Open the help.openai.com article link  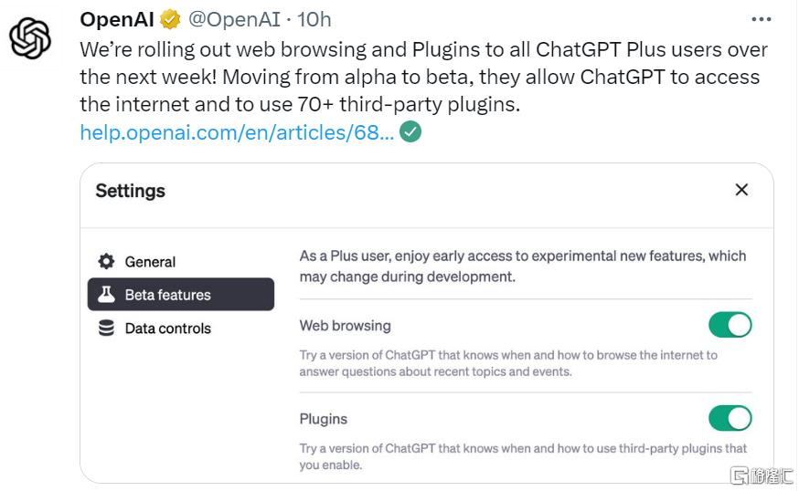coord(237,132)
